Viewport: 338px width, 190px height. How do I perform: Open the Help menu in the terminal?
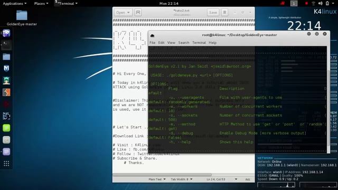212,43
